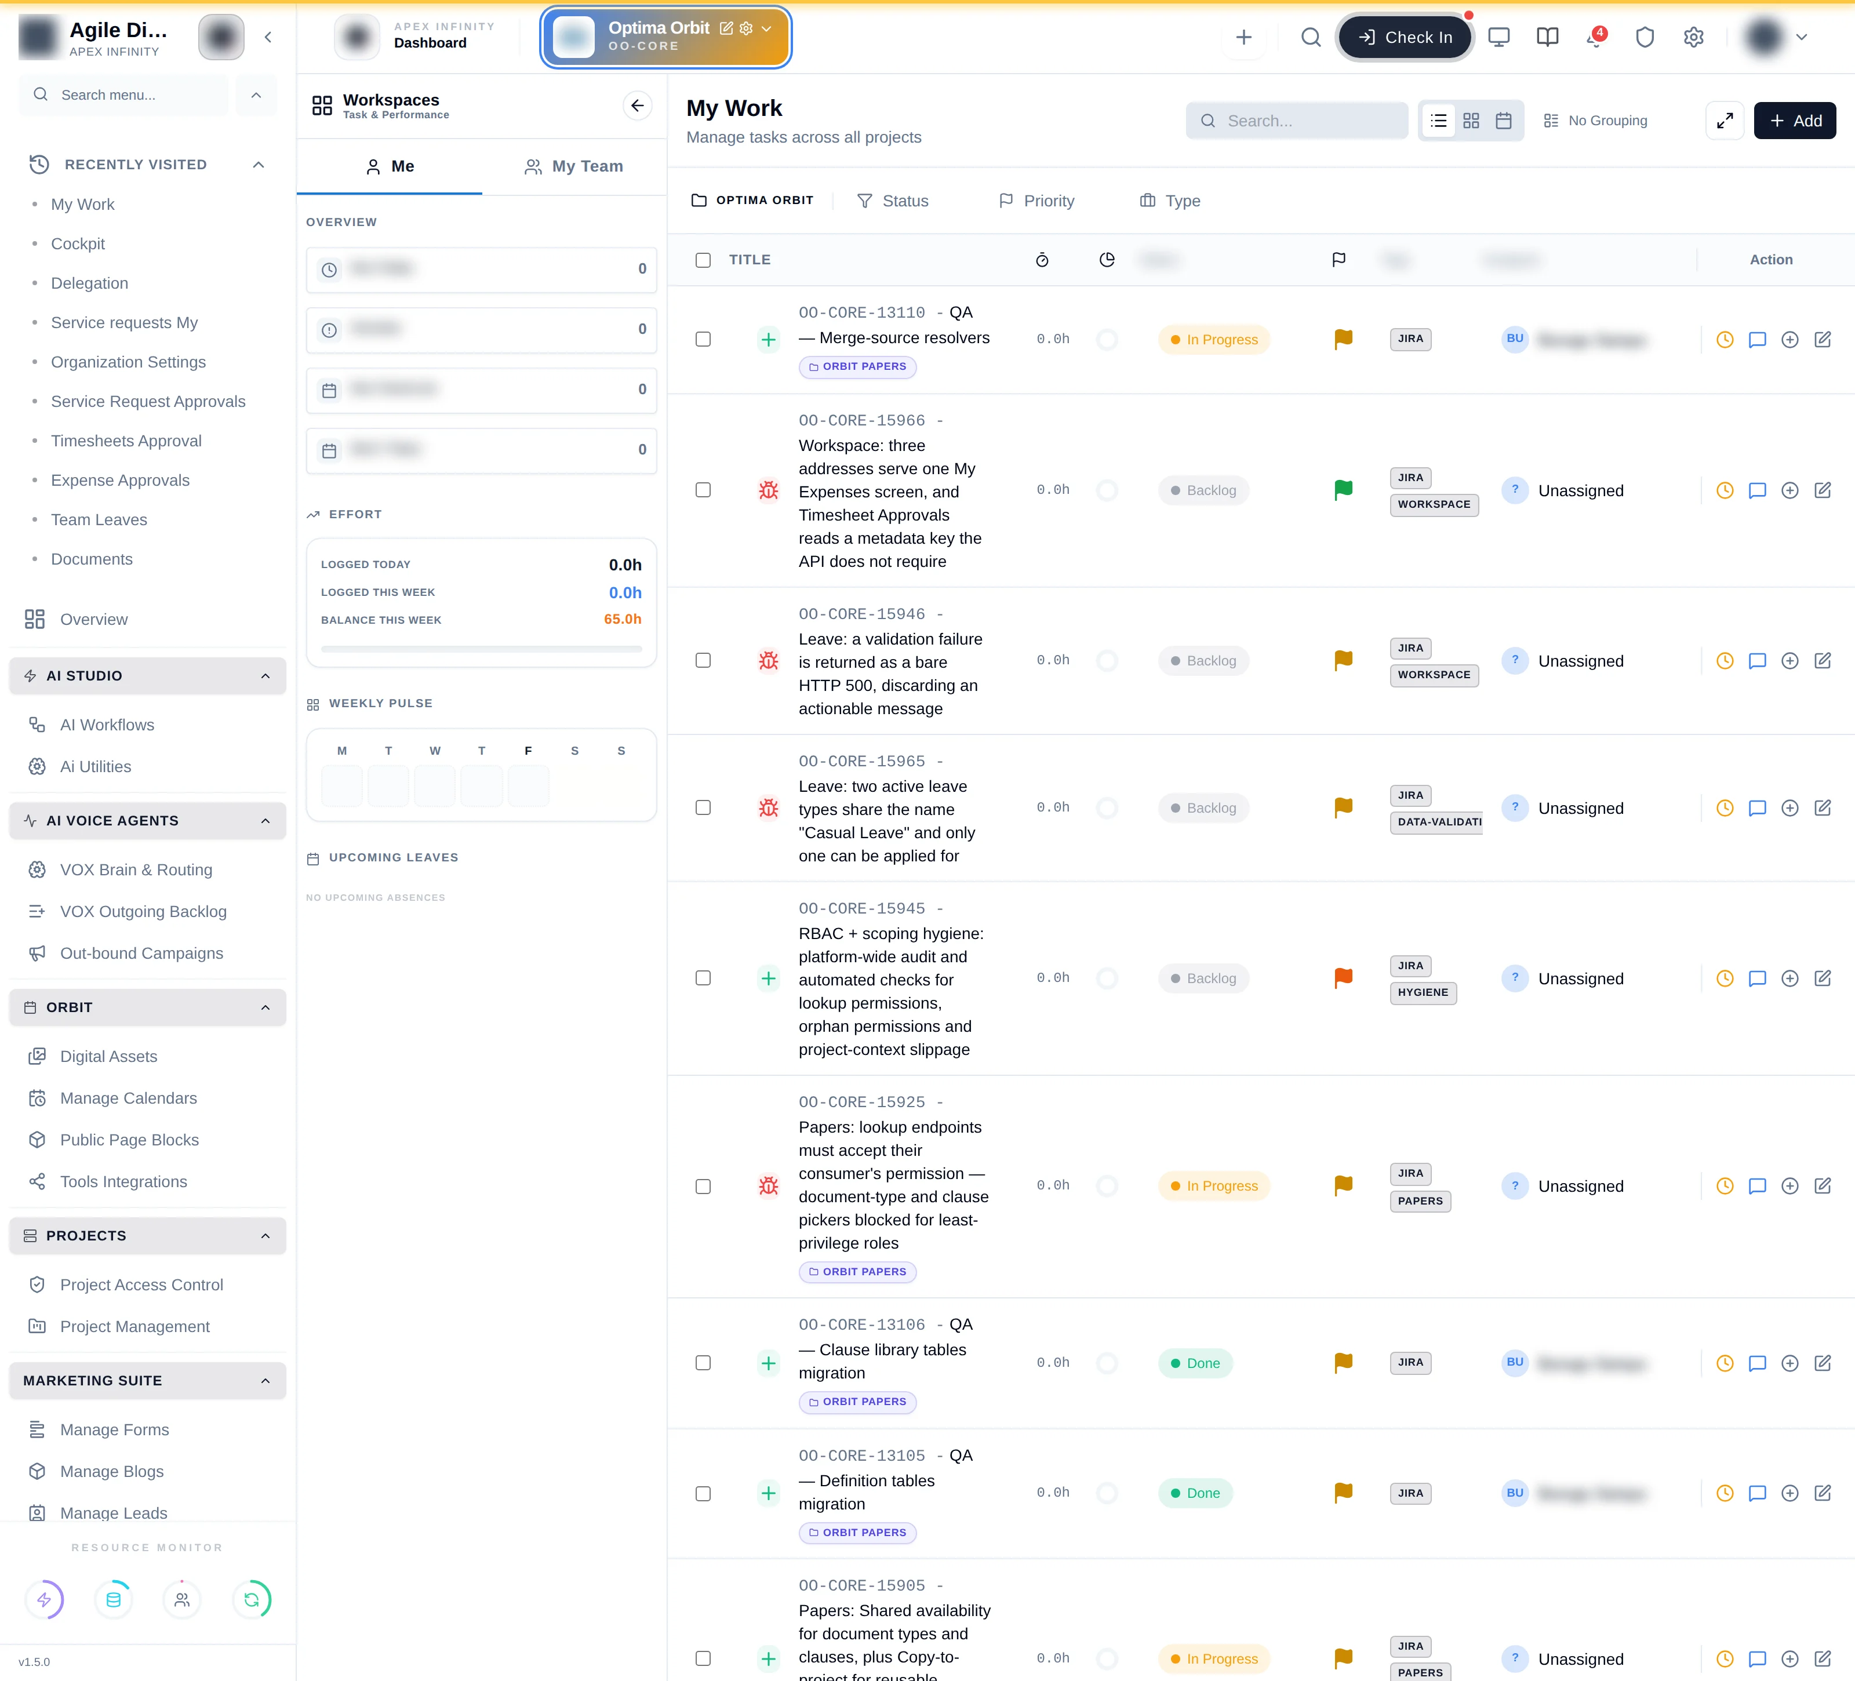Open the No Grouping dropdown
The image size is (1855, 1681).
pos(1595,121)
